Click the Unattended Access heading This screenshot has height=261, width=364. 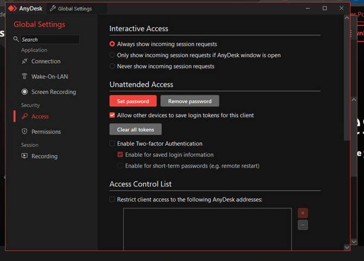[141, 84]
